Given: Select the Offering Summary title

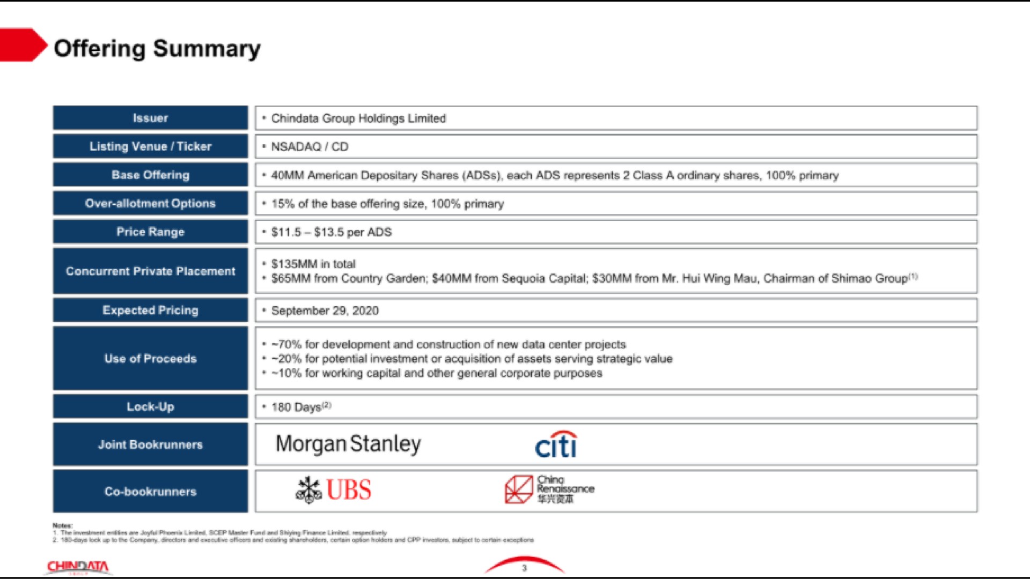Looking at the screenshot, I should click(157, 49).
